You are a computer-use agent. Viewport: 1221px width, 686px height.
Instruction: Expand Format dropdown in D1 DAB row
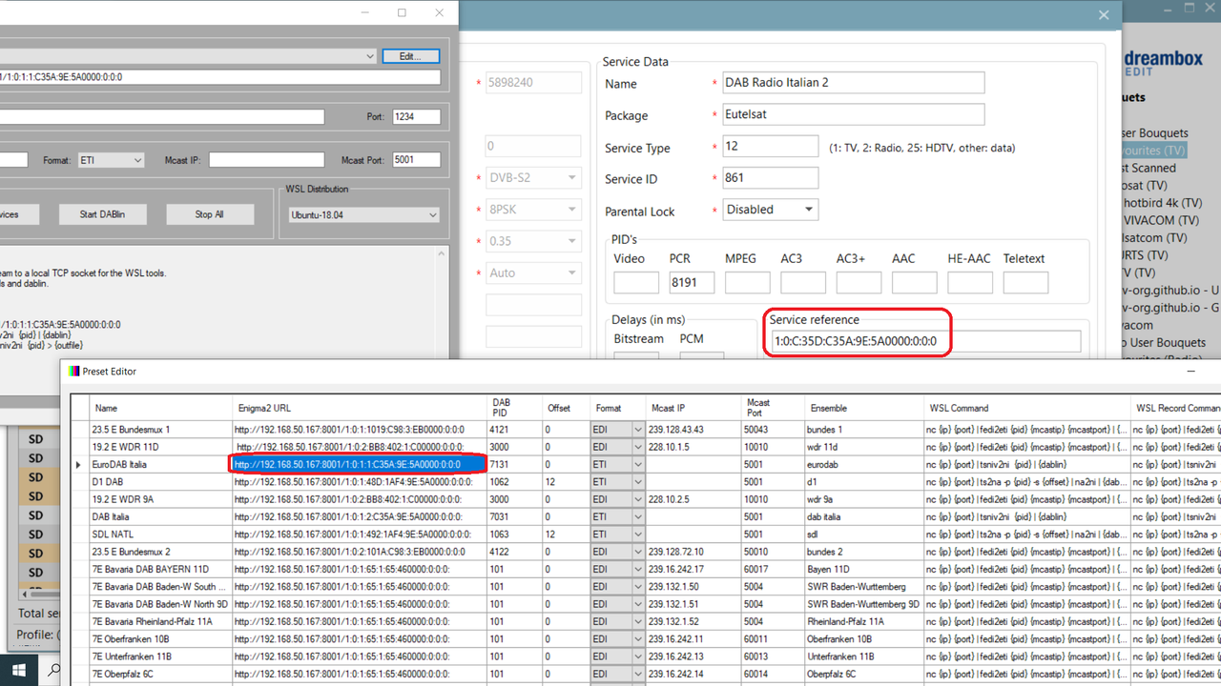pos(638,482)
